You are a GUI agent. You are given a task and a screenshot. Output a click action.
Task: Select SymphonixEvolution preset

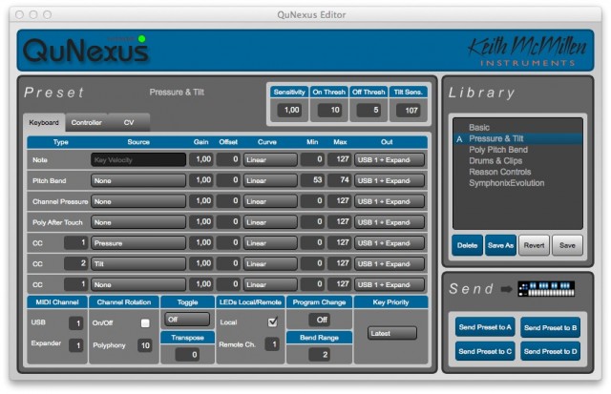click(517, 183)
